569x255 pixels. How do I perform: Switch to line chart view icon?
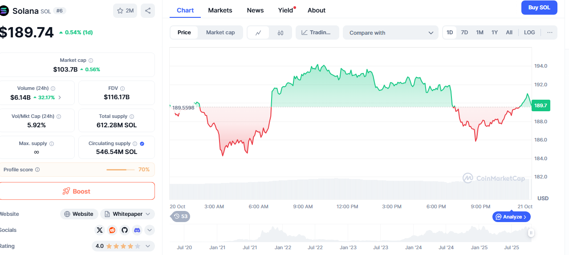[258, 32]
